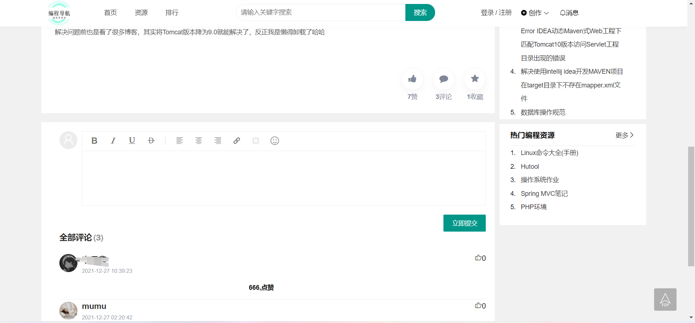Toggle underline formatting in comment editor
The width and height of the screenshot is (695, 323).
click(132, 141)
